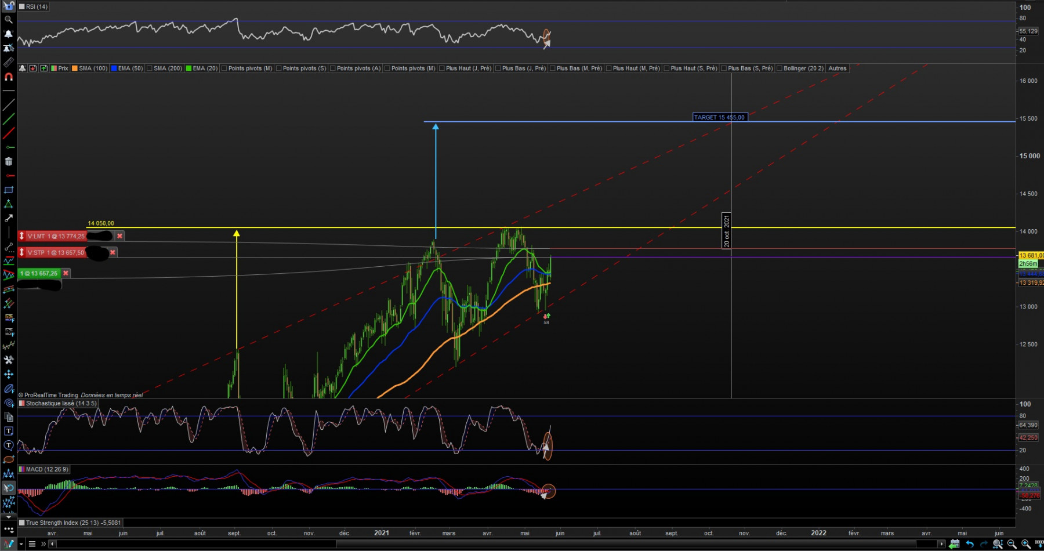This screenshot has height=551, width=1044.
Task: Select the orange ellipse drawing tool
Action: point(8,459)
